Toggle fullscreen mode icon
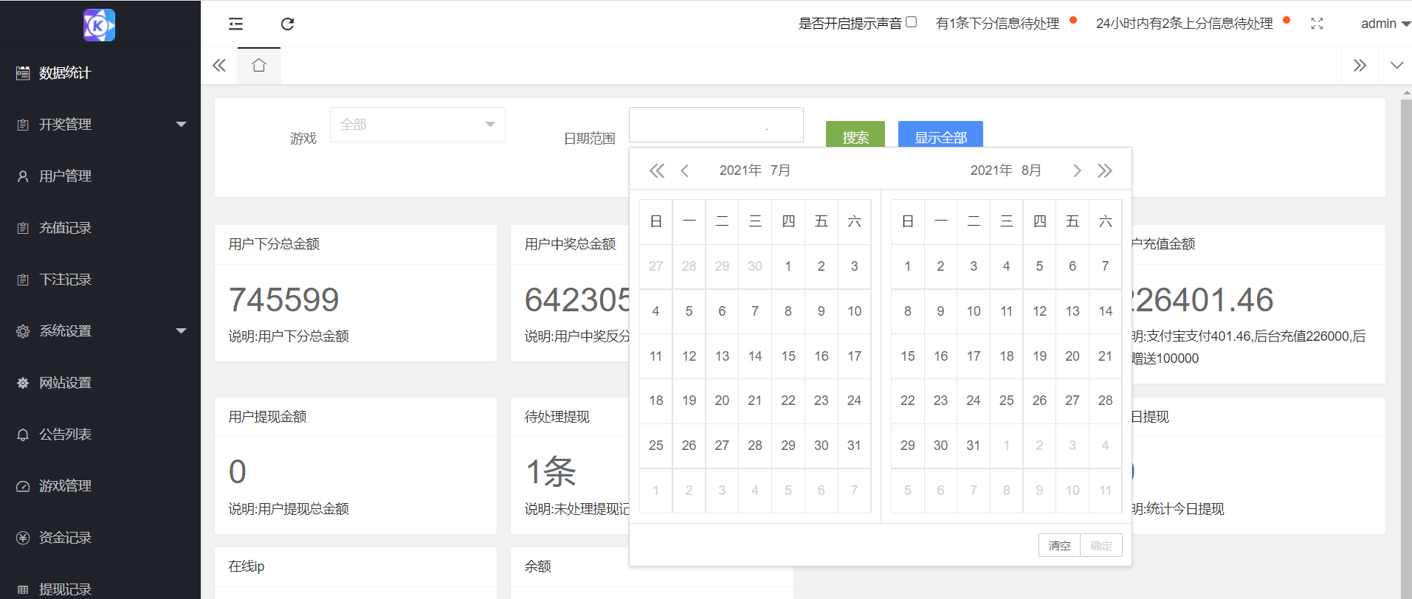Viewport: 1412px width, 599px height. click(1317, 24)
